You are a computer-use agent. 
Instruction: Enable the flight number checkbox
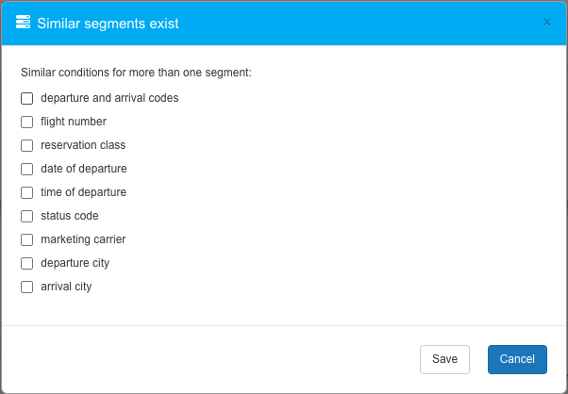(27, 122)
